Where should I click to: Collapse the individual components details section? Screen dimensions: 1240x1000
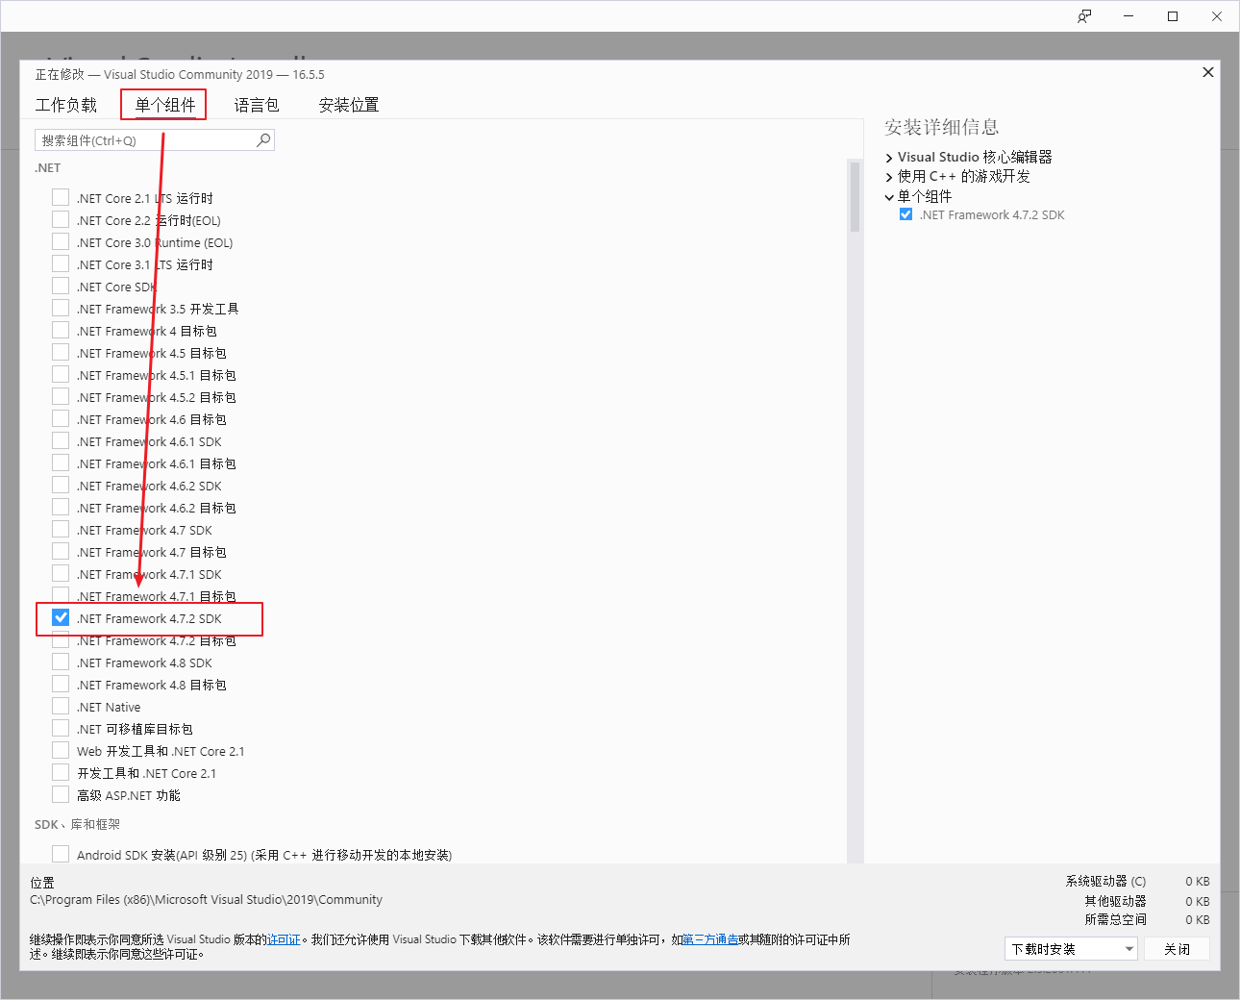click(x=889, y=197)
